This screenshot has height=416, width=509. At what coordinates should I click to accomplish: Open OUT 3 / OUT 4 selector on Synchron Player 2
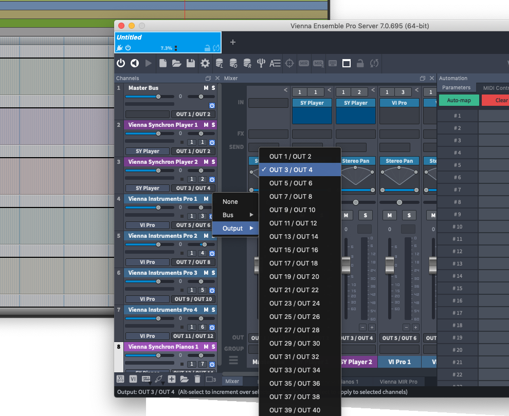tap(193, 188)
